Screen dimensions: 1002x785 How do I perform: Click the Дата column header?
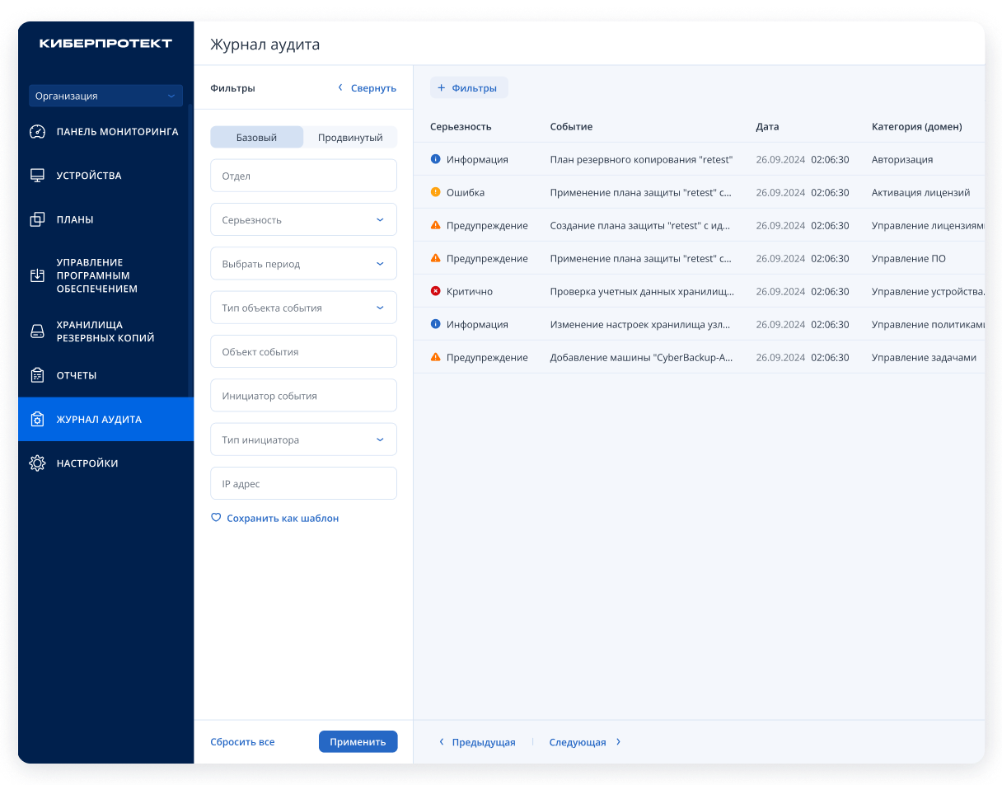point(767,127)
